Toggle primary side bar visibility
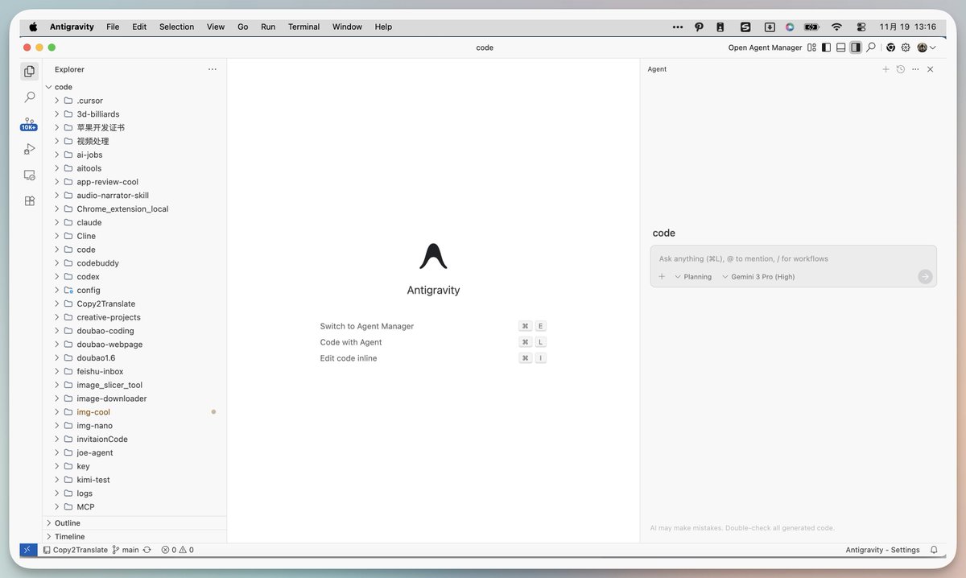The width and height of the screenshot is (966, 578). [826, 47]
